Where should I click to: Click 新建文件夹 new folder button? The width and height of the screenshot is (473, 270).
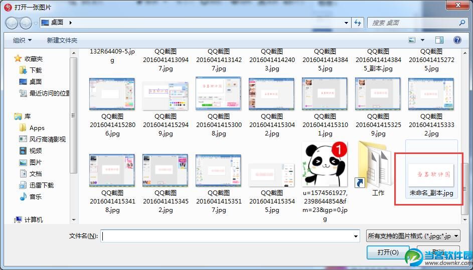(62, 40)
